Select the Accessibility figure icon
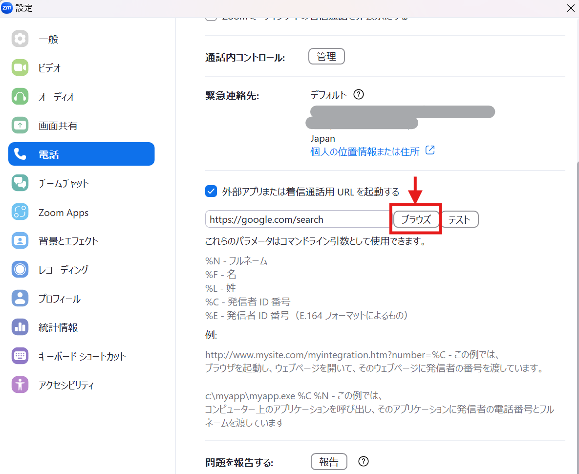This screenshot has width=579, height=474. click(20, 385)
